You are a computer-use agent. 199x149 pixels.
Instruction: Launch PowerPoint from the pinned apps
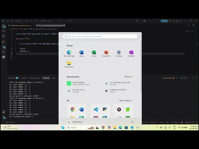pyautogui.click(x=106, y=53)
